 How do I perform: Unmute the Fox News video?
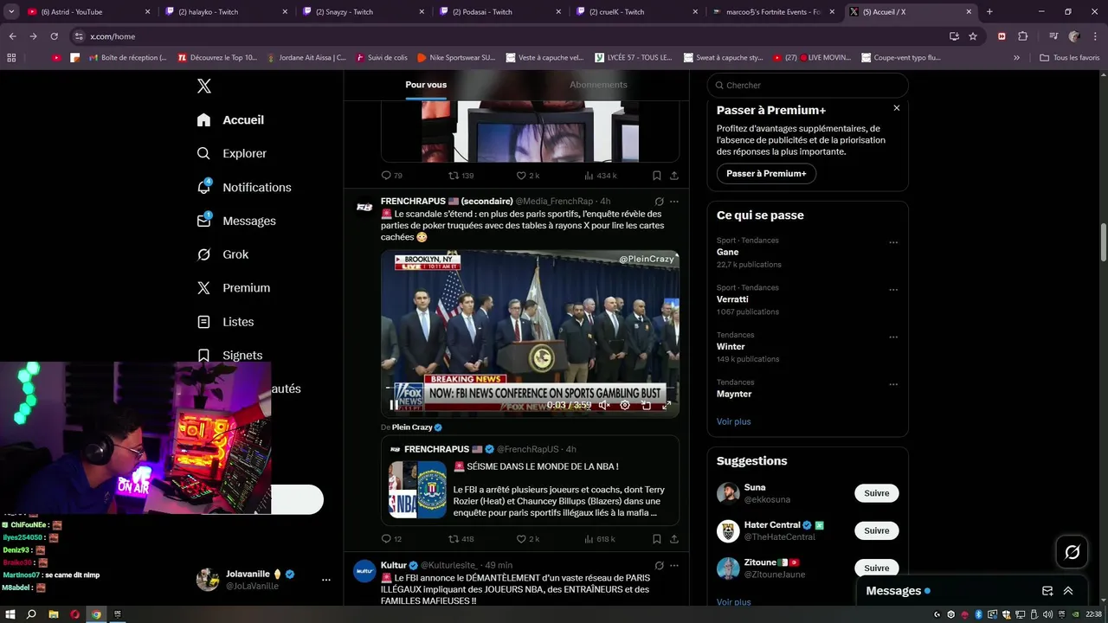604,405
